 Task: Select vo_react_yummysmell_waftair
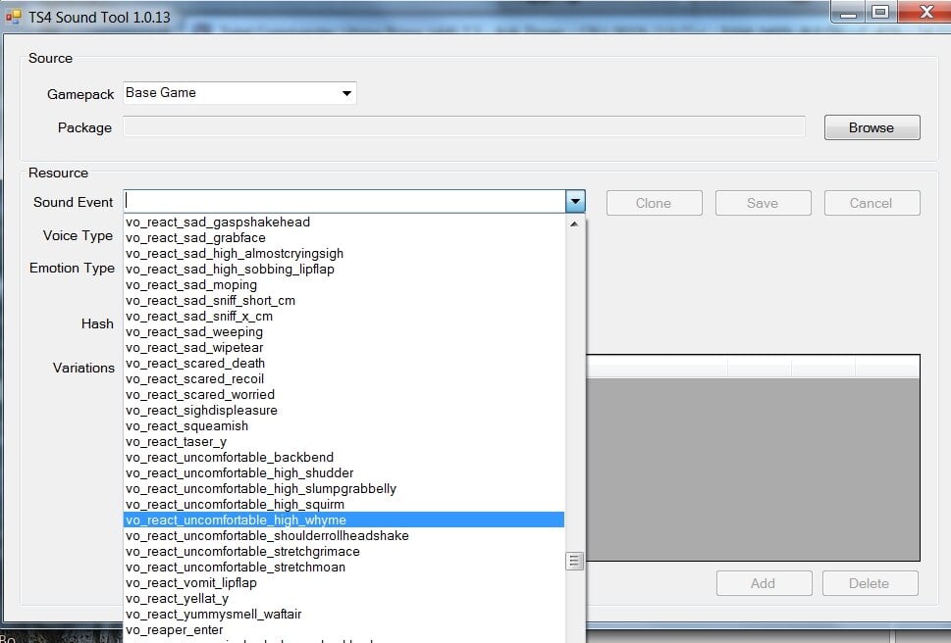pos(343,615)
